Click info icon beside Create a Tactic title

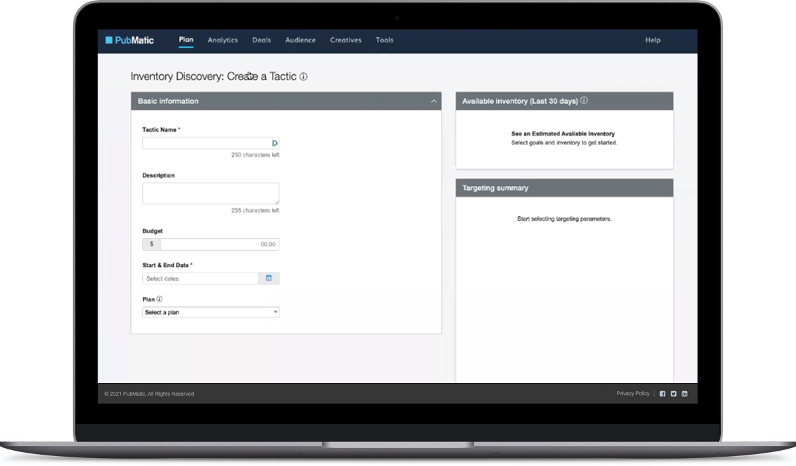pos(303,77)
